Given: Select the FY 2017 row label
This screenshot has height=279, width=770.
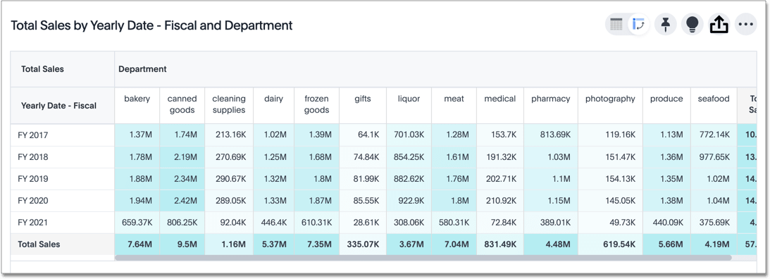Looking at the screenshot, I should click(33, 135).
